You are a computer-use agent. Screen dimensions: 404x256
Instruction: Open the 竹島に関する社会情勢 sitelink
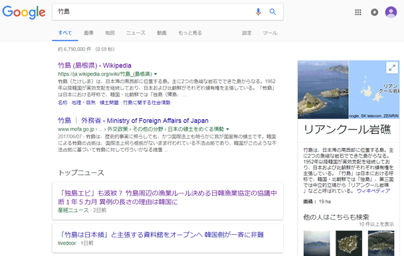click(x=147, y=103)
